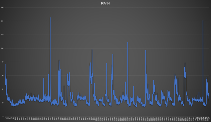Click the 40 label on the vertical axis
Viewport: 211px width, 122px height.
pyautogui.click(x=2, y=89)
